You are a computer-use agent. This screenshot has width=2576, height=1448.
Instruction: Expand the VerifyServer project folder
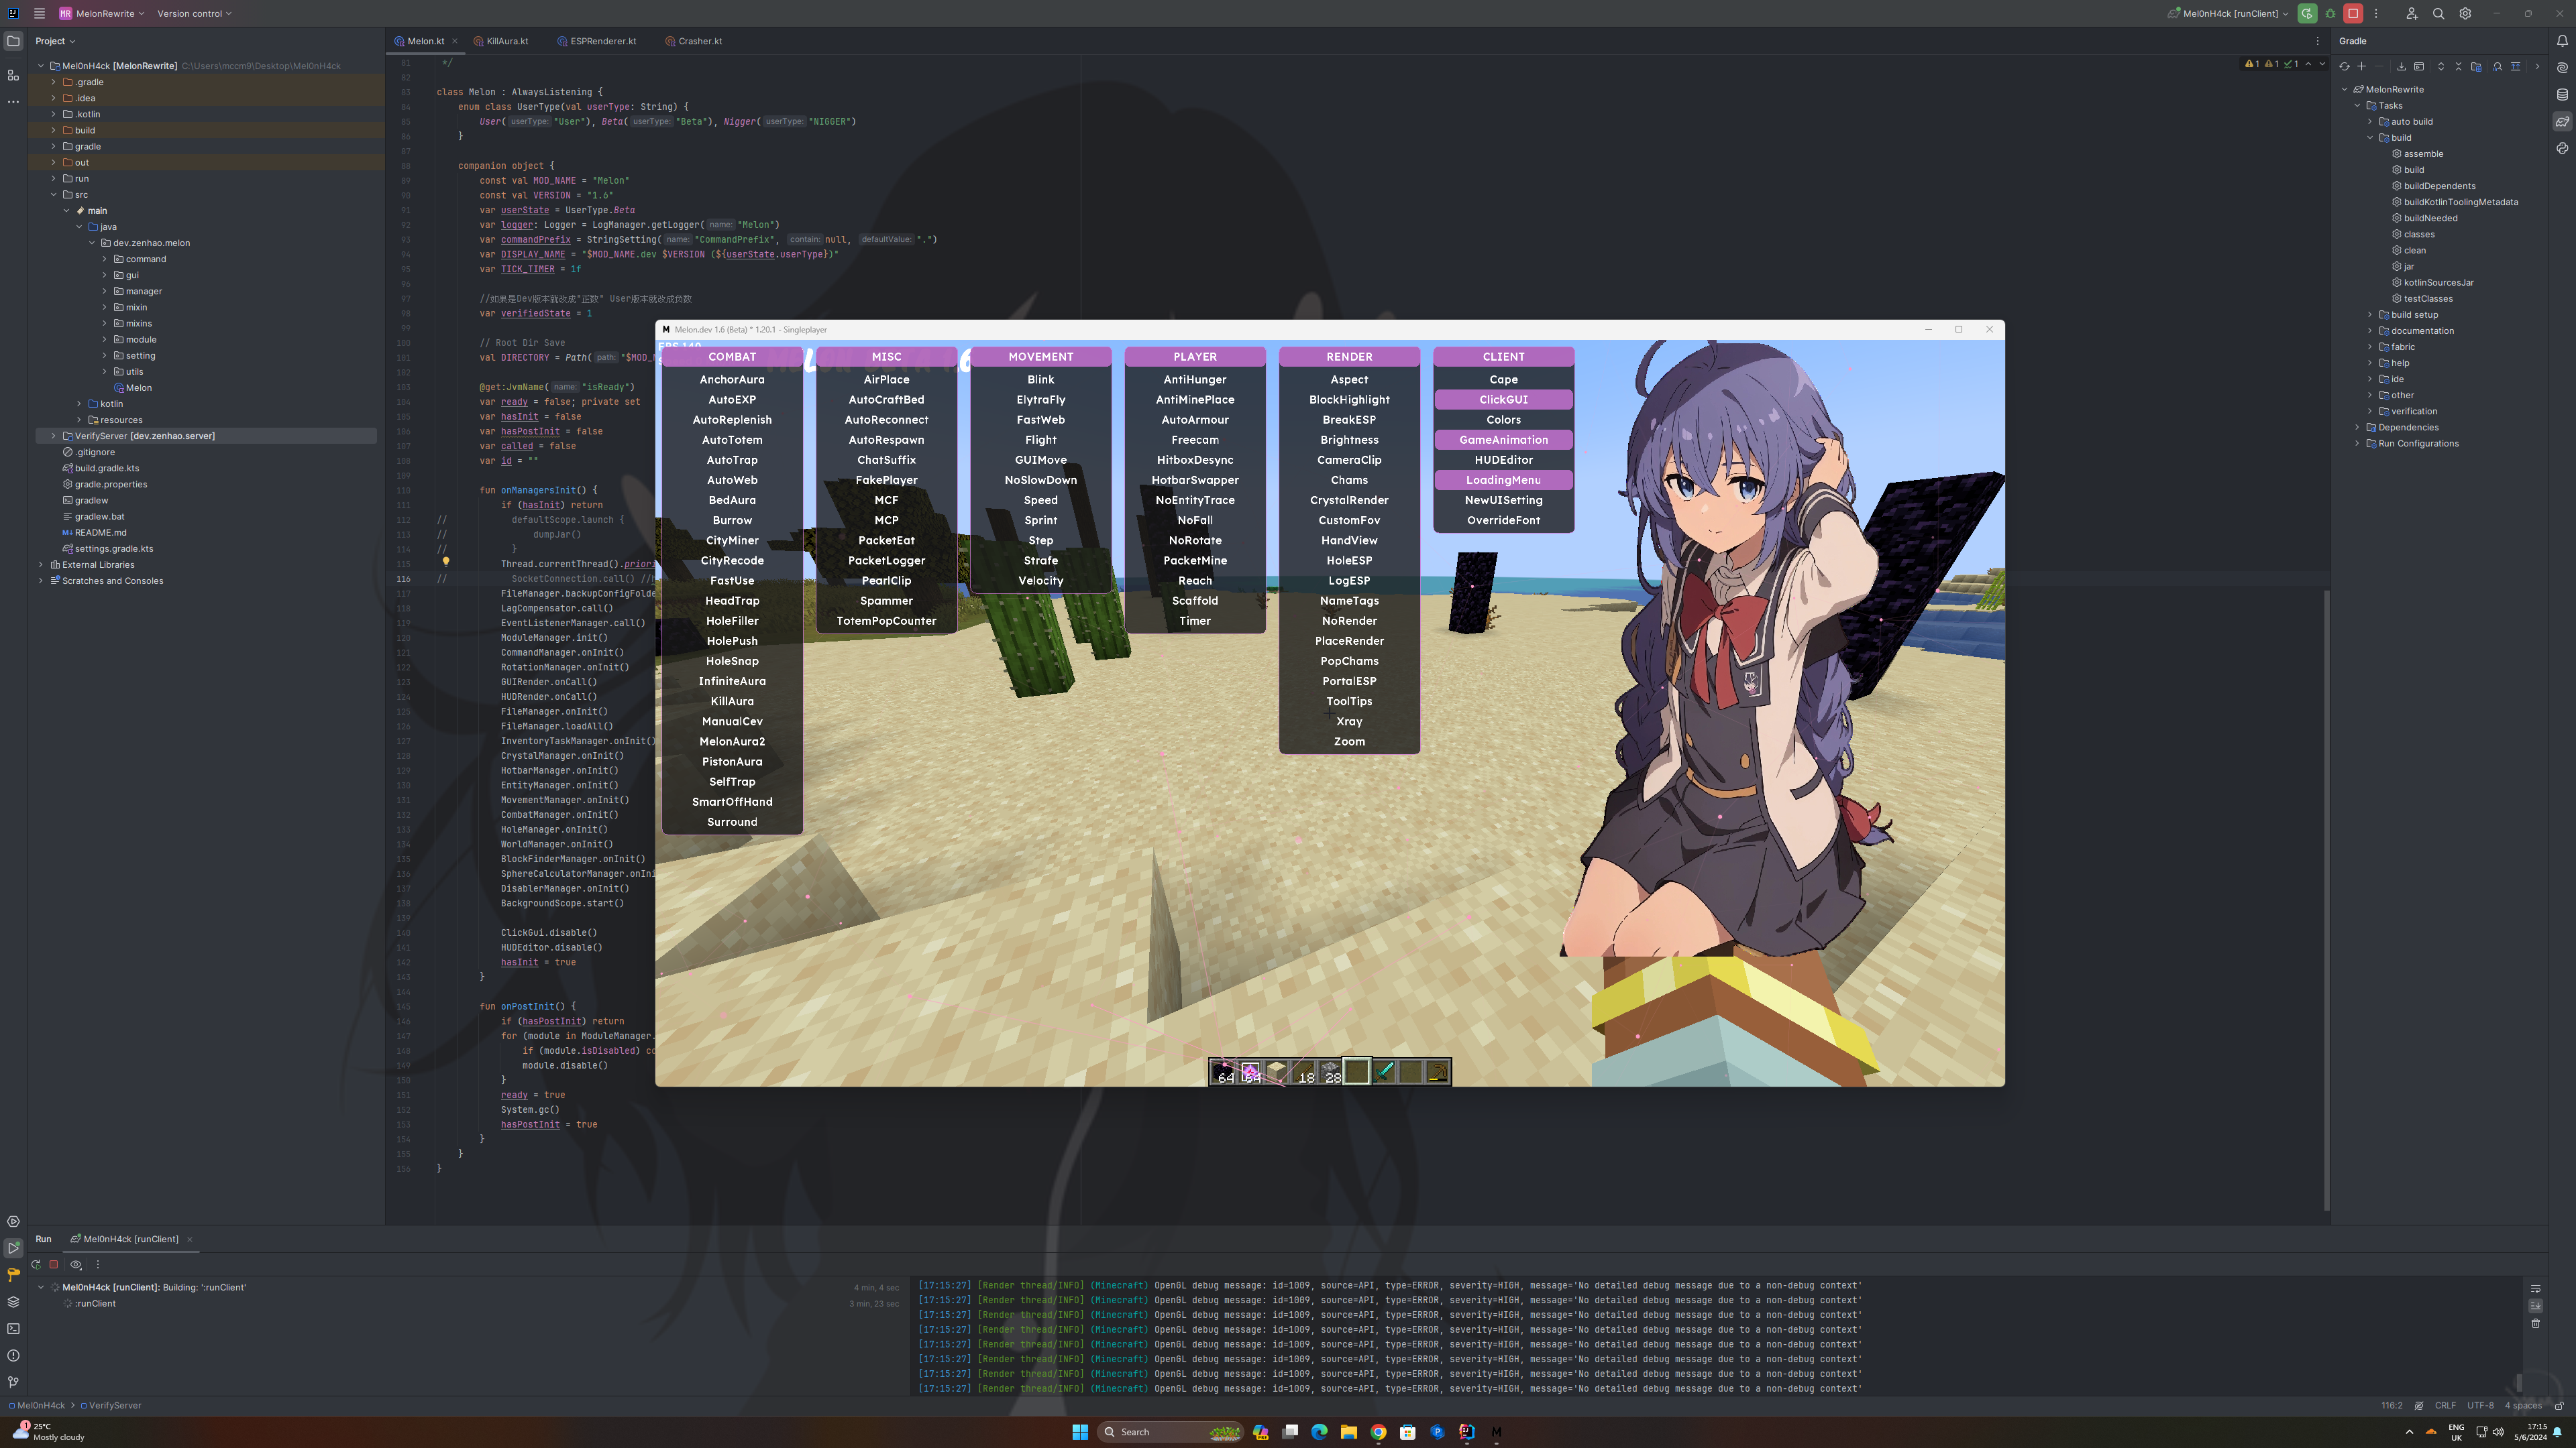(x=54, y=436)
